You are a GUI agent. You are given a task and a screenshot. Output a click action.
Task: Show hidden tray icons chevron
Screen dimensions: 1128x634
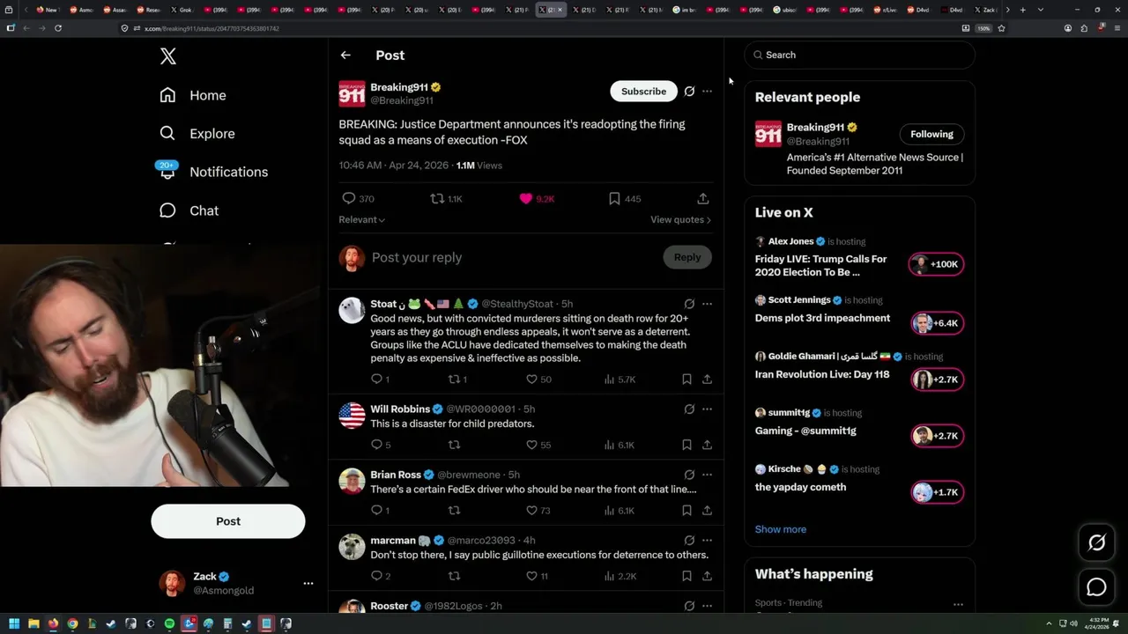(x=1049, y=623)
